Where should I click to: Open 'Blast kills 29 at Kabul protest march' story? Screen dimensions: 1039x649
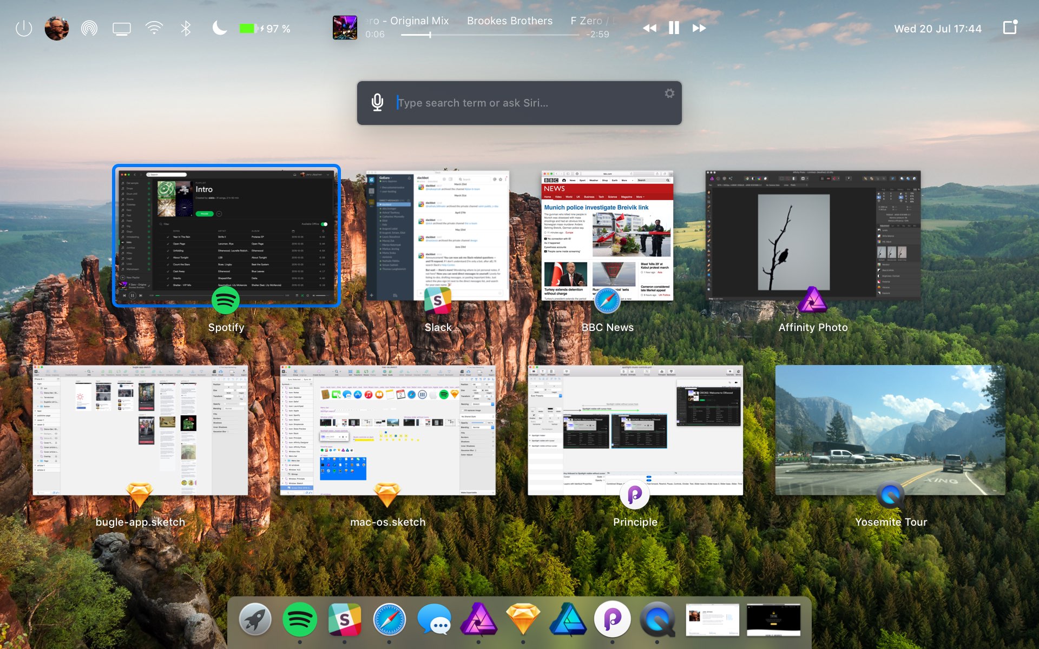pos(655,266)
